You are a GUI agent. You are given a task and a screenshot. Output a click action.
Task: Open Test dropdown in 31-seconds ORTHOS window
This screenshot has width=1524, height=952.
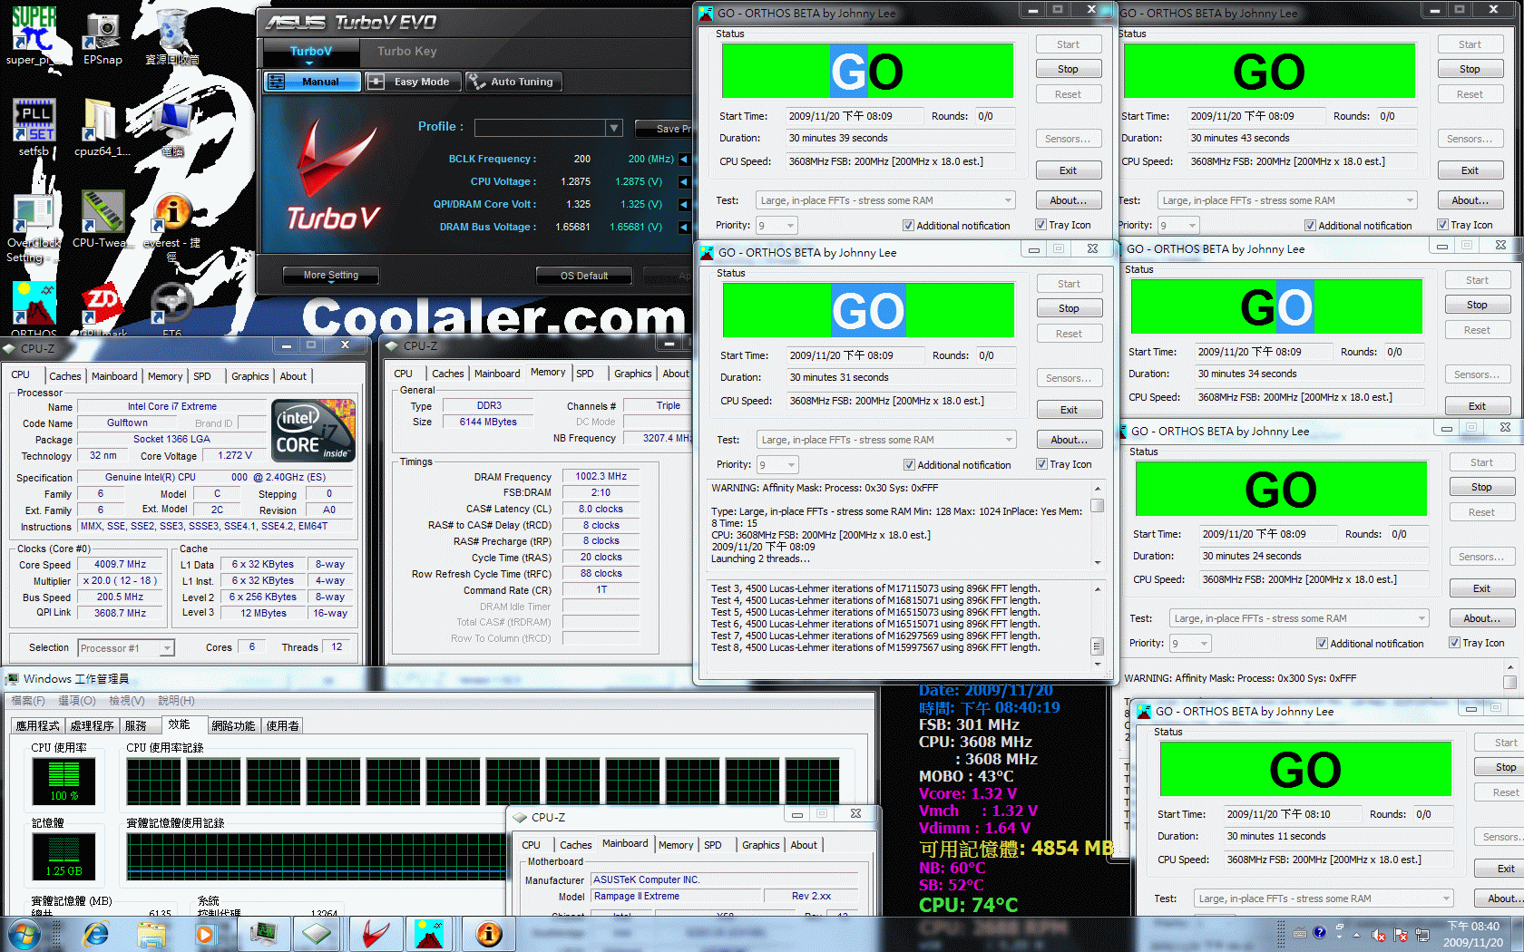coord(886,440)
